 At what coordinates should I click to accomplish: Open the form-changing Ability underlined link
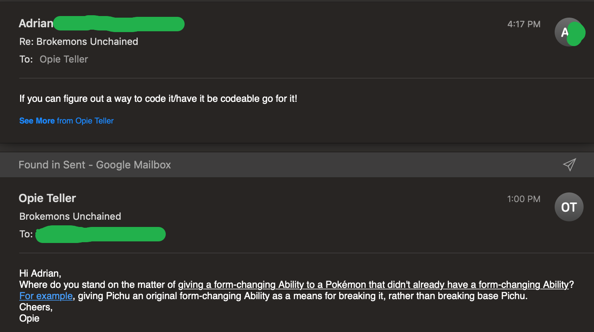coord(373,285)
